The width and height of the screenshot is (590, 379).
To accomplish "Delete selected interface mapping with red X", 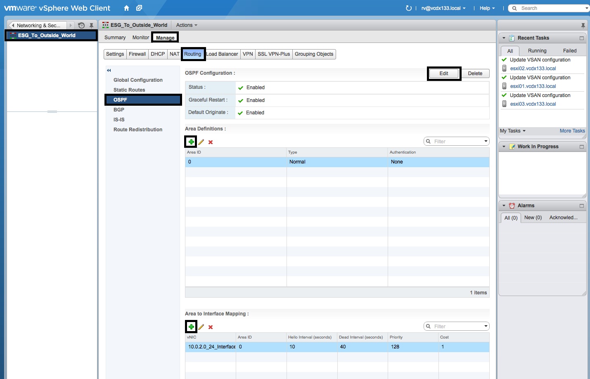I will click(x=211, y=327).
